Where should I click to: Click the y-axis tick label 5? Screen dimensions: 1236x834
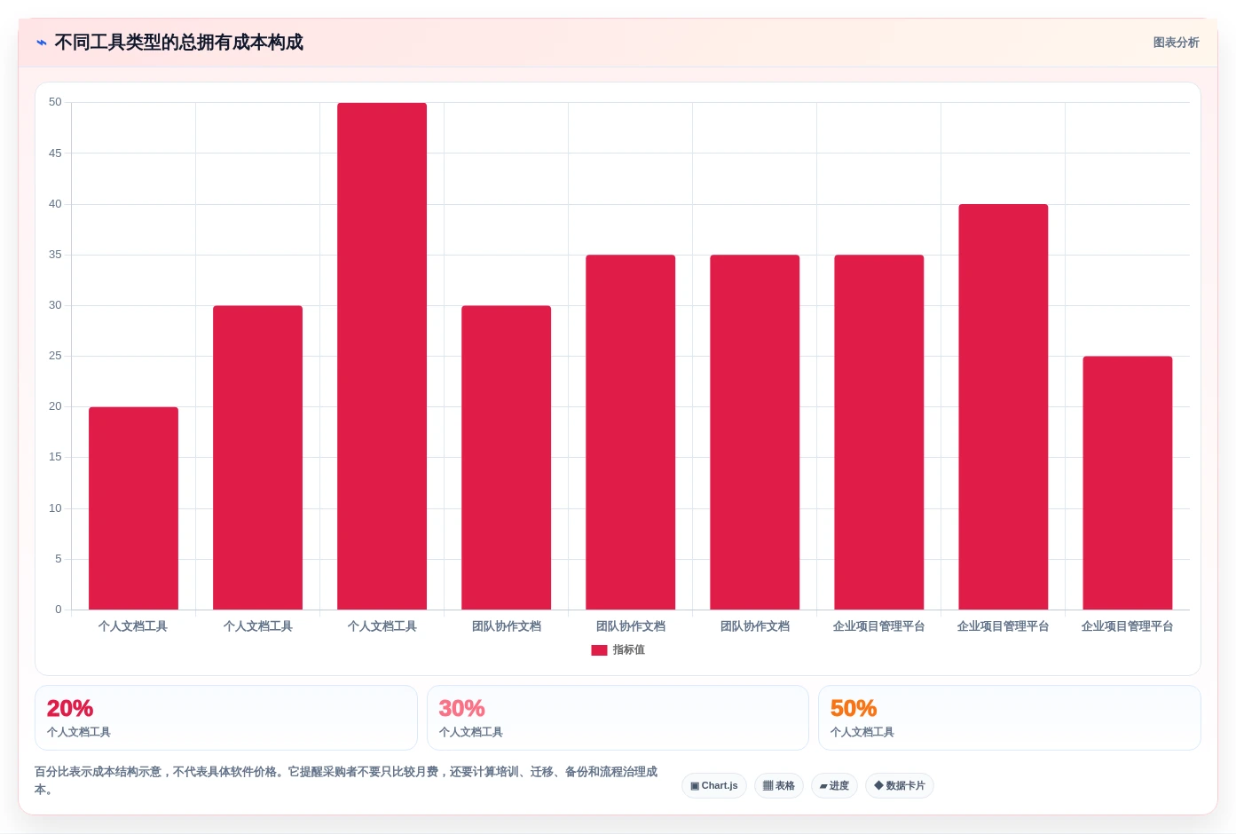tap(59, 559)
